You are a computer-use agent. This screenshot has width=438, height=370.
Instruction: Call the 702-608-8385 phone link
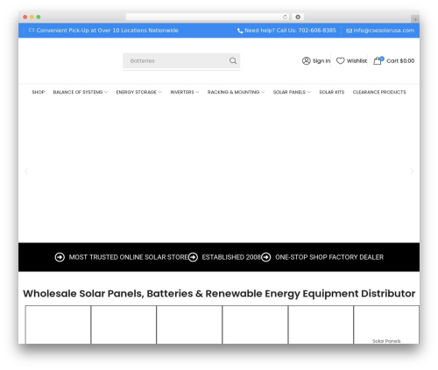point(317,31)
